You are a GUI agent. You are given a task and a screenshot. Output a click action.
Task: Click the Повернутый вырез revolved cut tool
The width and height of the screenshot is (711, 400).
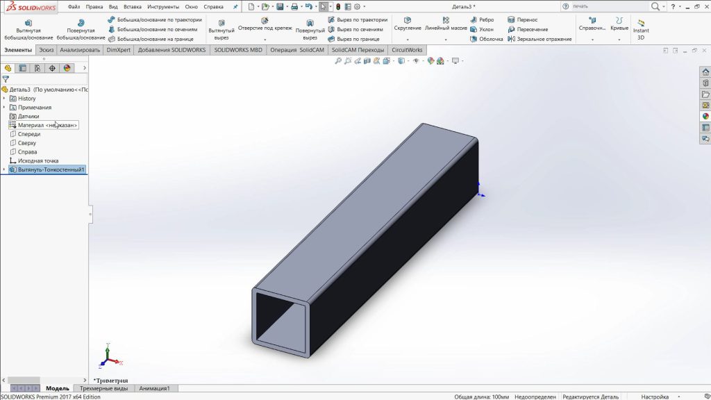(x=310, y=30)
